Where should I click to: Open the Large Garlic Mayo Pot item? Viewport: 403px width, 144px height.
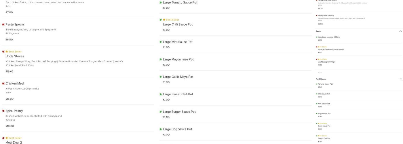[178, 77]
